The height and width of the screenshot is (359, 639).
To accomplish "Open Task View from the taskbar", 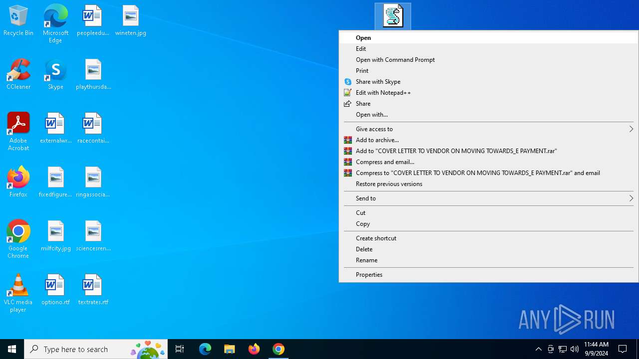I will 180,349.
